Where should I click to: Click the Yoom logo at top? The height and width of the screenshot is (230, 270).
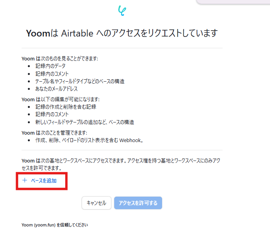pyautogui.click(x=122, y=11)
